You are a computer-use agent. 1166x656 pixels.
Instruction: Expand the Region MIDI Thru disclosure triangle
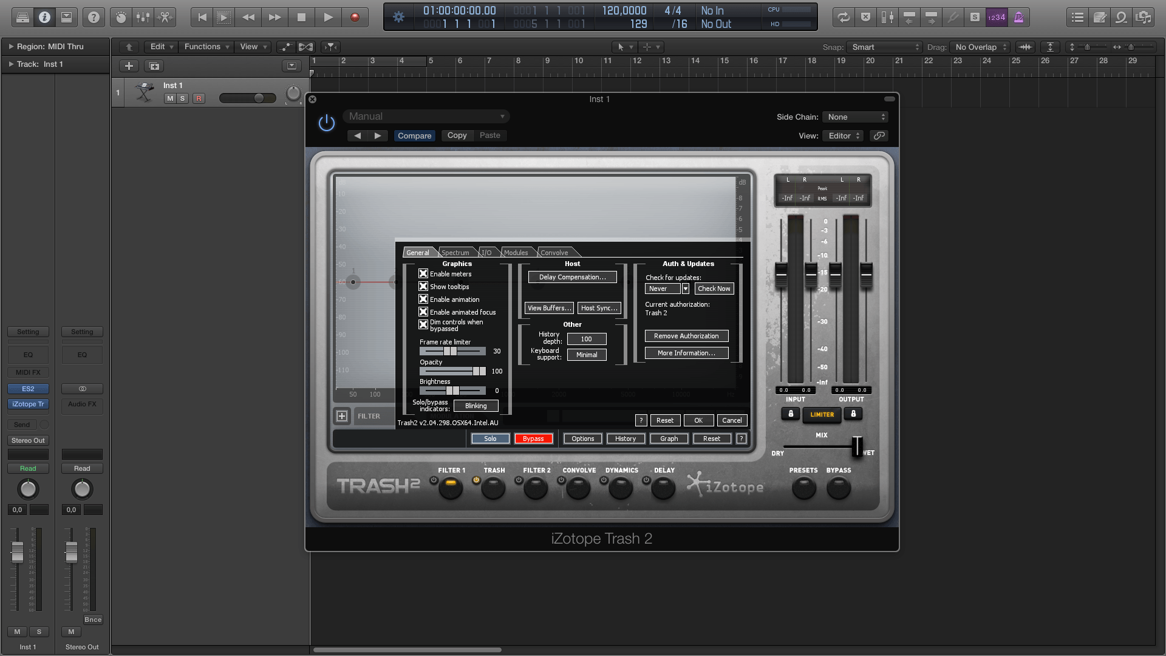tap(10, 47)
